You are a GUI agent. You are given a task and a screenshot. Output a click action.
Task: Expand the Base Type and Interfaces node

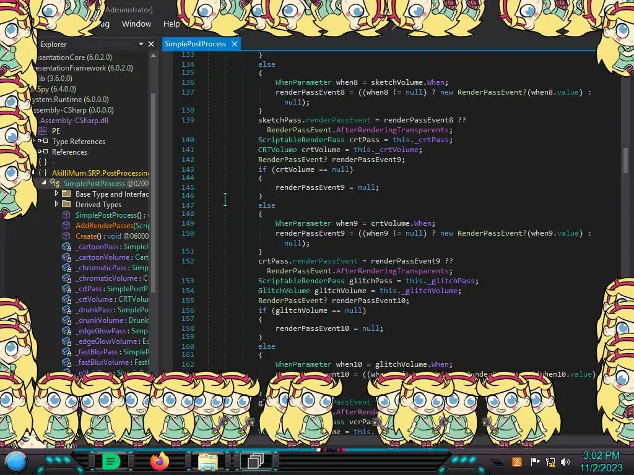tap(56, 194)
